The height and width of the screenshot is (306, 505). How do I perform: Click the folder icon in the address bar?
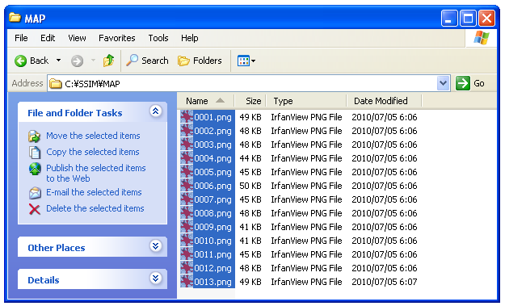coord(56,84)
